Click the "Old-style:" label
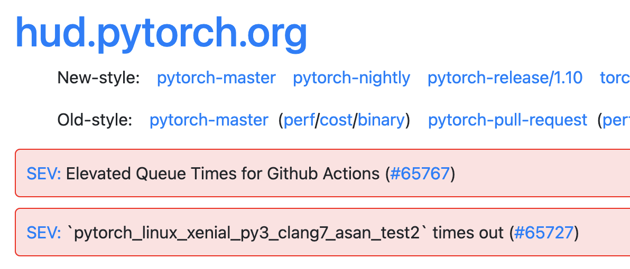Screen dimensions: 630x269 click(x=95, y=120)
